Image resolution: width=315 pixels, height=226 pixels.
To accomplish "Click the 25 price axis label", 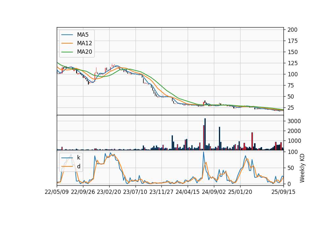I will 291,108.
